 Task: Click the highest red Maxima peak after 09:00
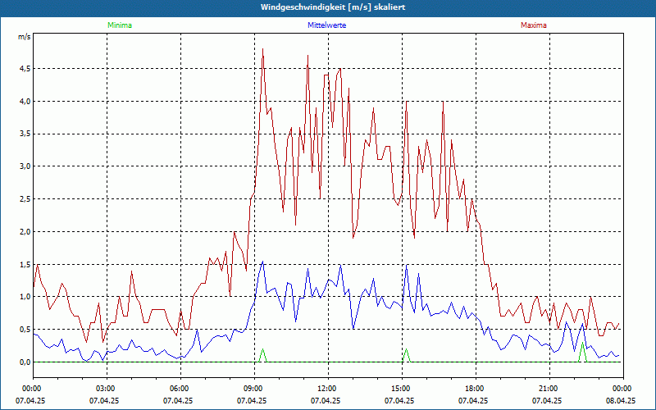coord(263,51)
